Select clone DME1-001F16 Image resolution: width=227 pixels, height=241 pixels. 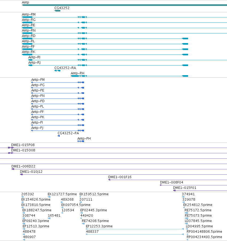click(x=120, y=177)
